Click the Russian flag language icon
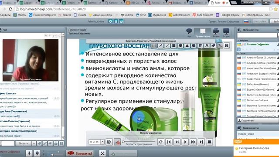This screenshot has width=279, height=157. (x=246, y=21)
